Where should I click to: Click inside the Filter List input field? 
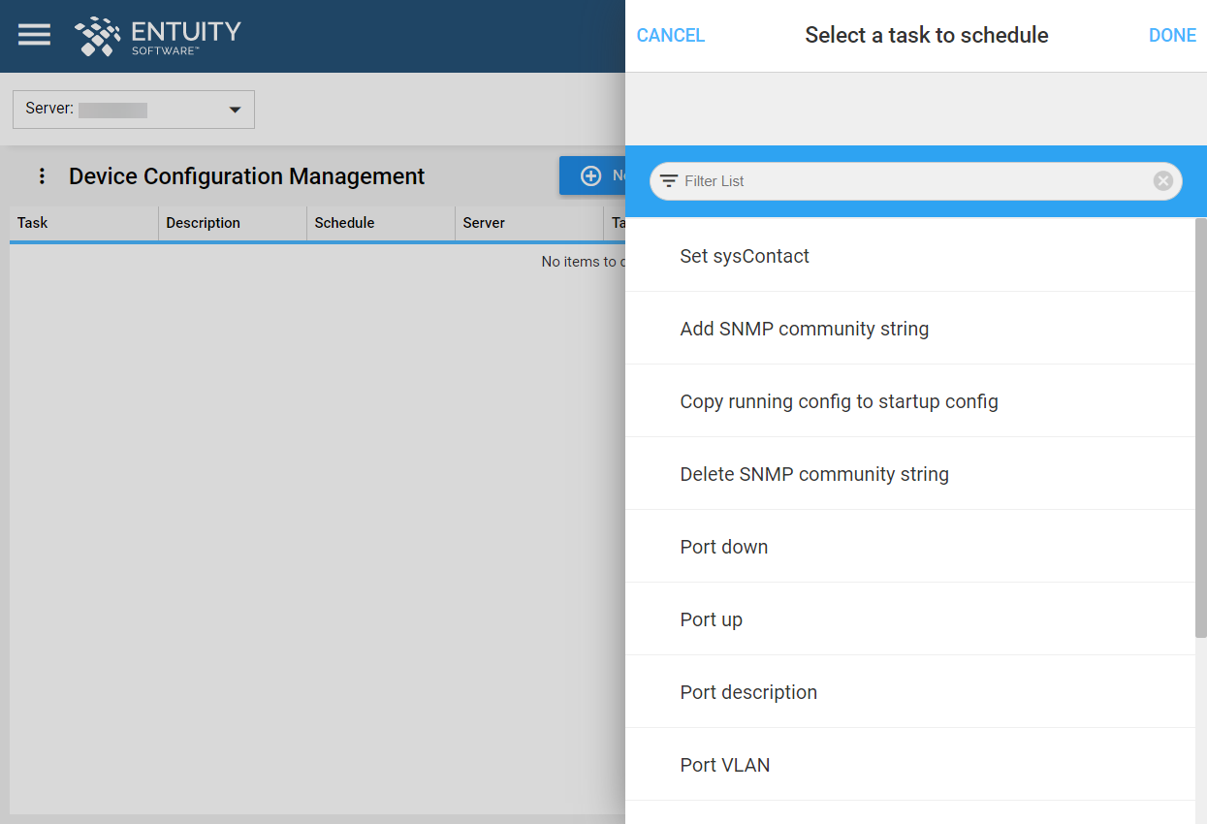click(873, 181)
